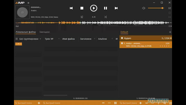Click the album art disc thumbnail

coord(22,12)
